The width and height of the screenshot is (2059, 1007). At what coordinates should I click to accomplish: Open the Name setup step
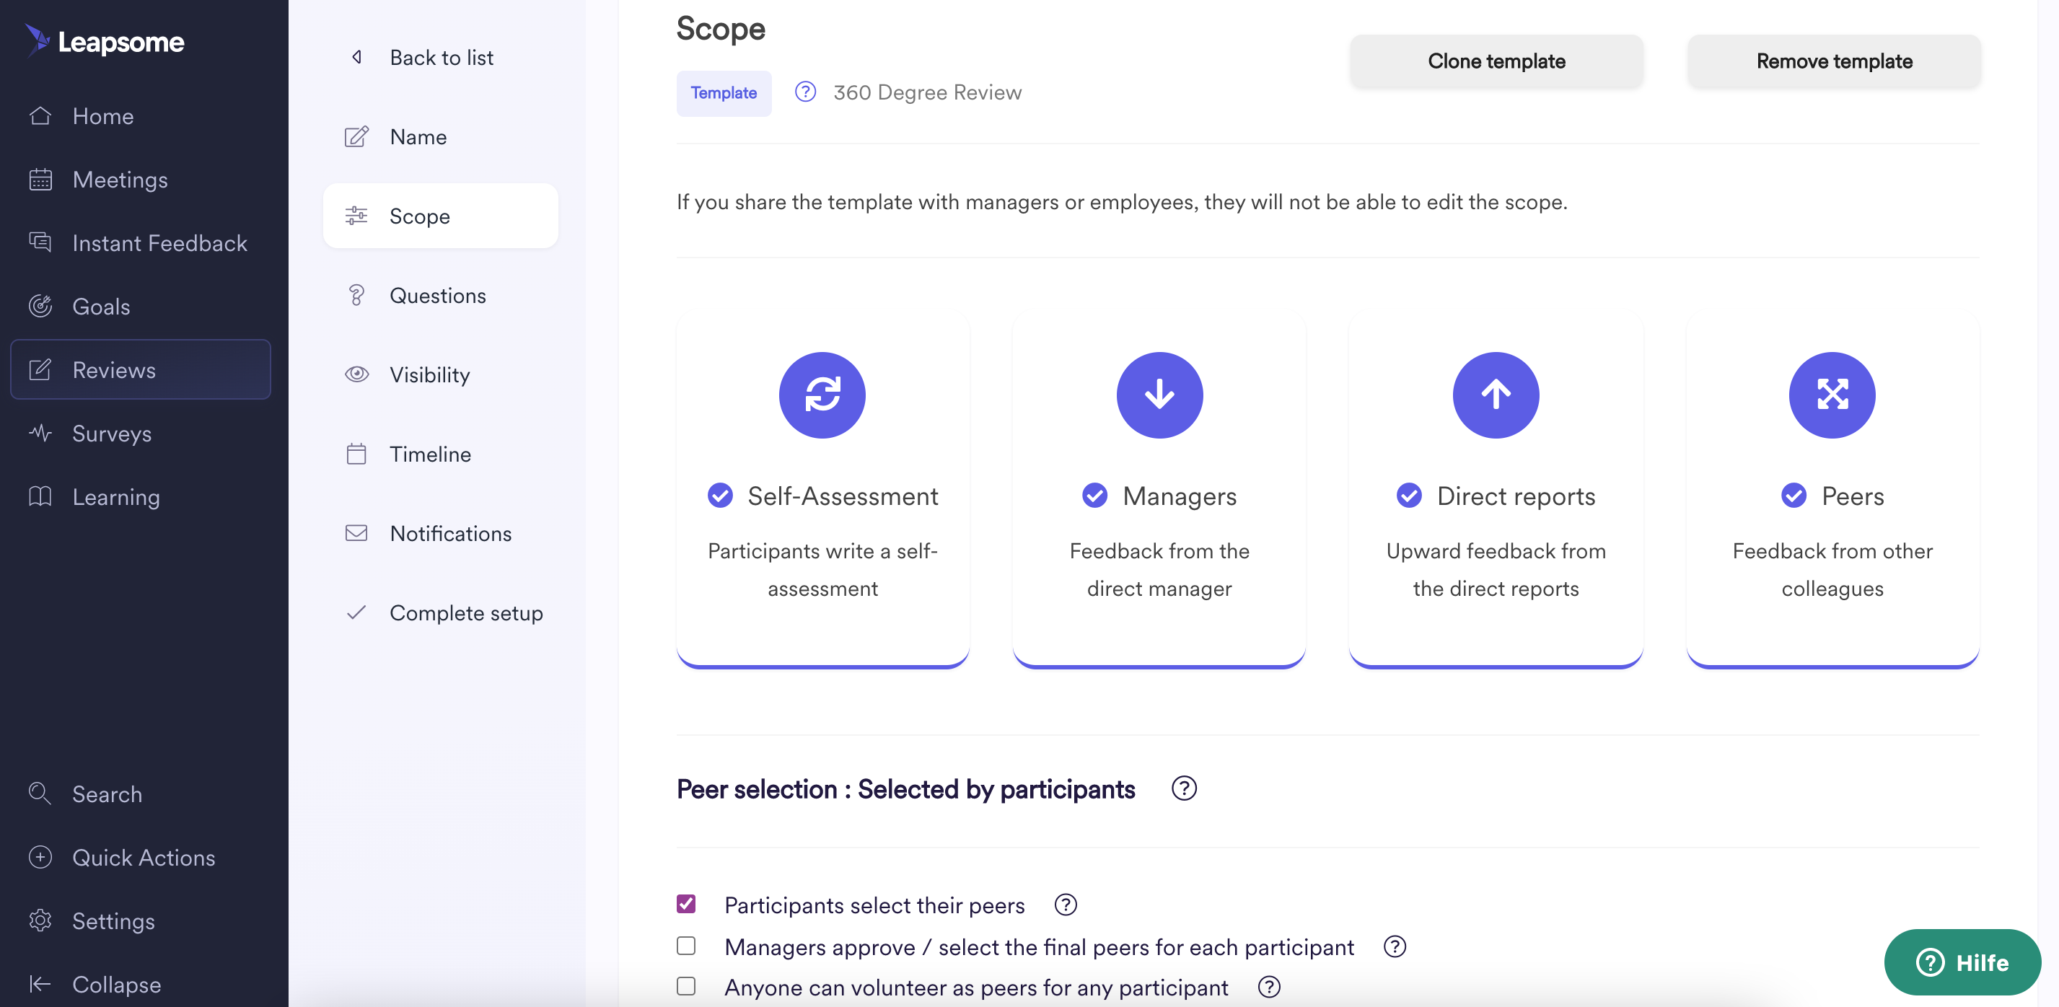pyautogui.click(x=440, y=136)
